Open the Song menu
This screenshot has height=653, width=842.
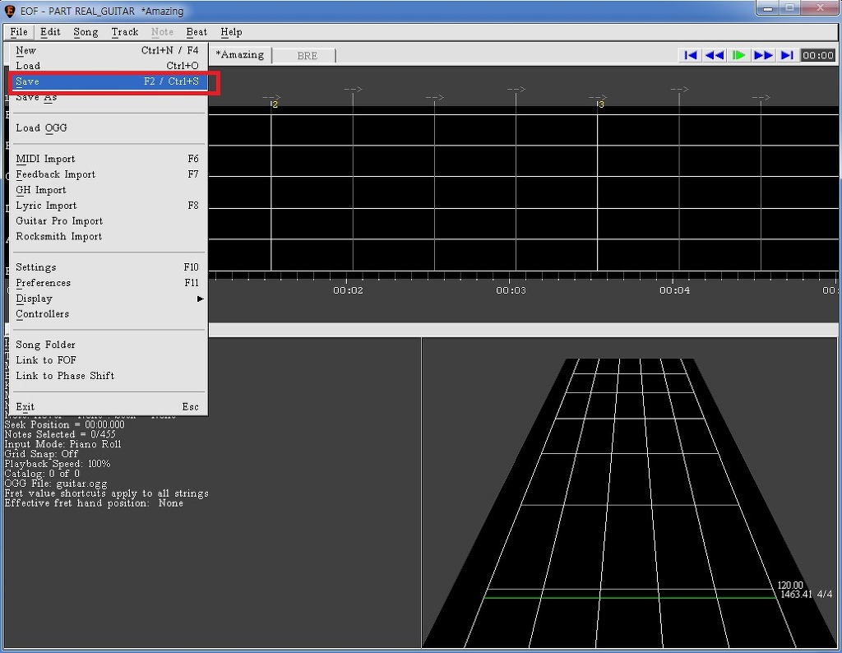(x=86, y=32)
